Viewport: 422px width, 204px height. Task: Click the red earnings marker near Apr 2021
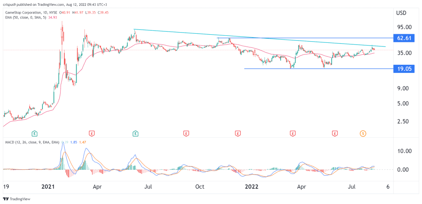tap(92, 133)
